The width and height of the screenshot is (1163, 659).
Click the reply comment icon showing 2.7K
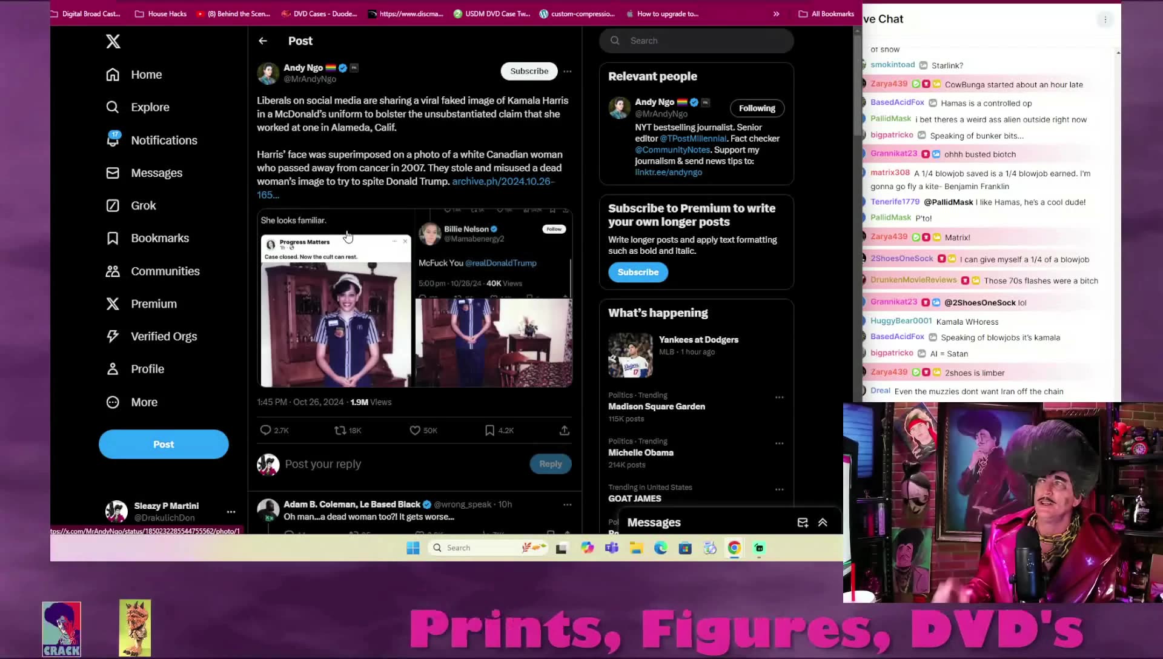265,430
